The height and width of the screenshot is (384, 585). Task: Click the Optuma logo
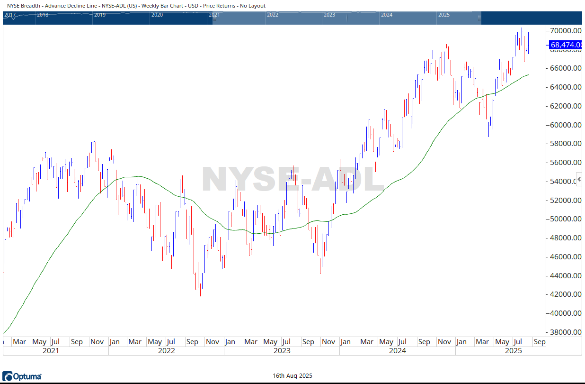pyautogui.click(x=22, y=376)
